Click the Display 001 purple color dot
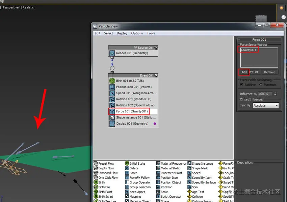 click(155, 124)
